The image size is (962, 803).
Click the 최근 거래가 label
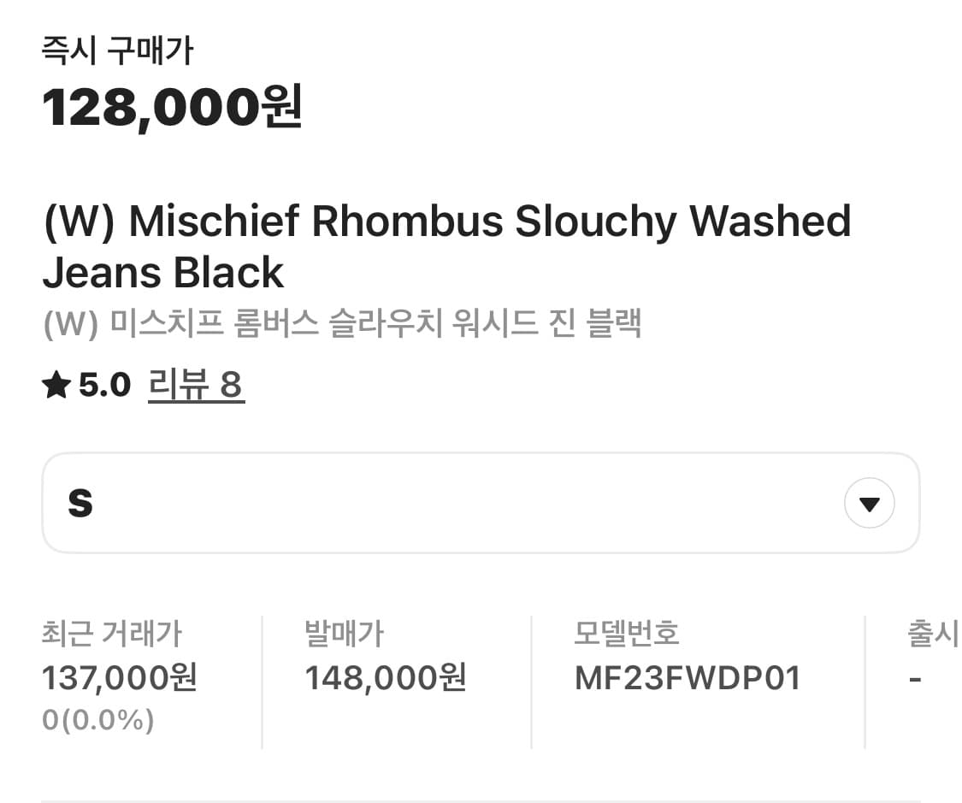click(111, 635)
